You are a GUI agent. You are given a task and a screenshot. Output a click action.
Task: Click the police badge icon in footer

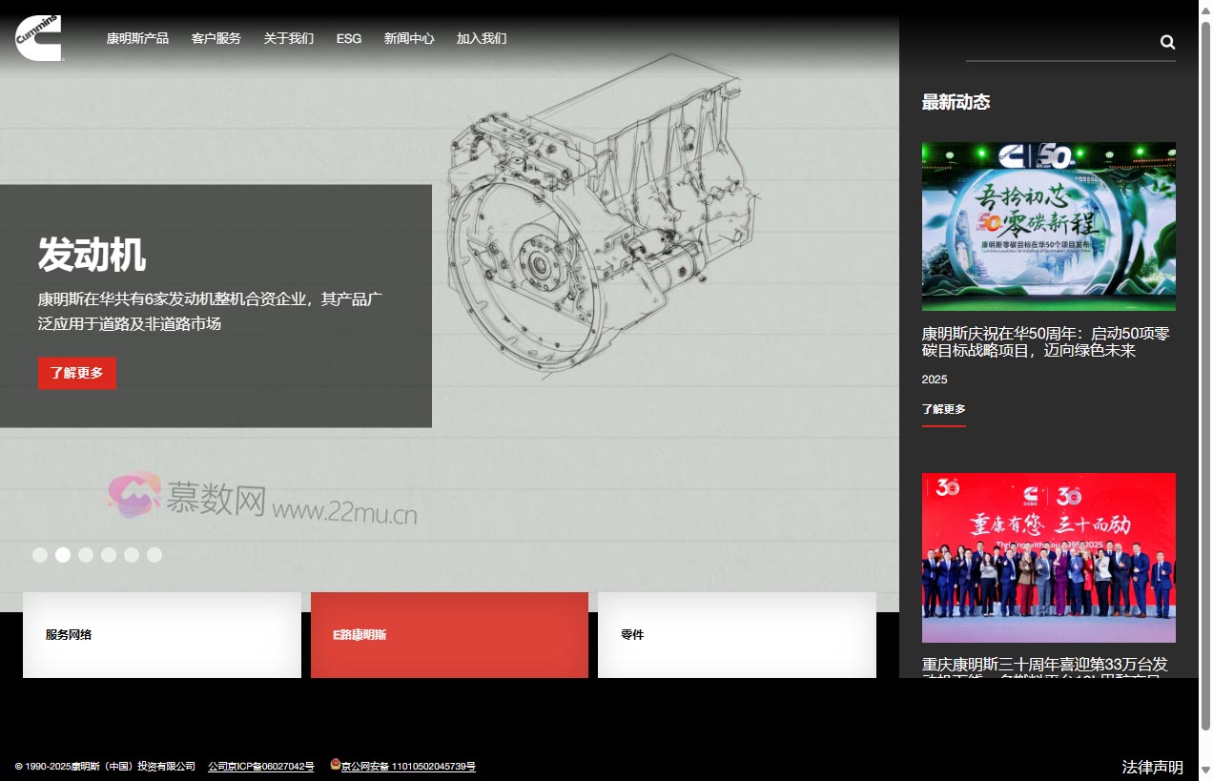[335, 764]
